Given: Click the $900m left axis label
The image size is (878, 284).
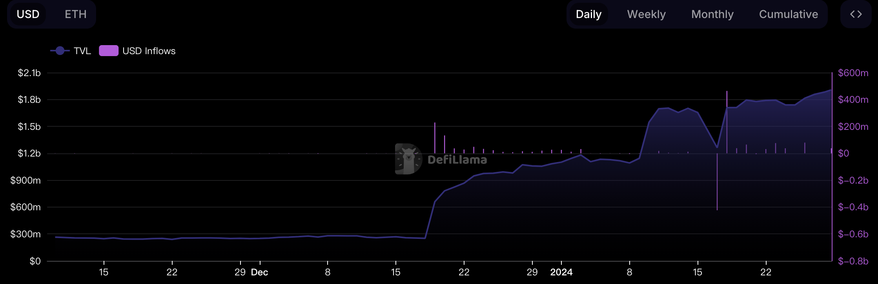Looking at the screenshot, I should [26, 180].
